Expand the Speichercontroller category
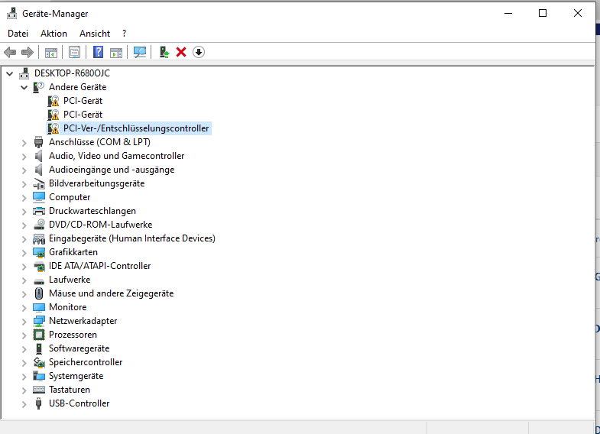Screen dimensions: 600x434 click(x=24, y=363)
